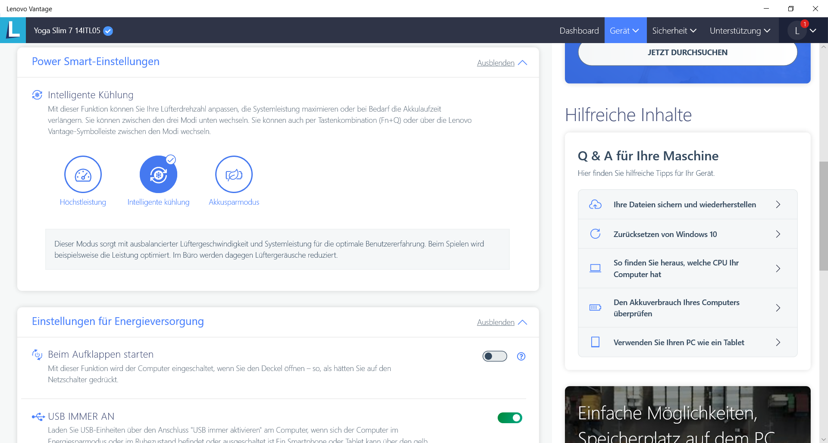
Task: Click the JETZT DURCHSUCHEN button
Action: point(687,53)
